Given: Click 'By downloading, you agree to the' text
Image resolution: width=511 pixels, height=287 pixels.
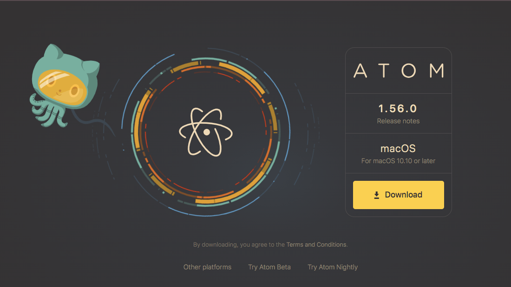Looking at the screenshot, I should pos(239,245).
